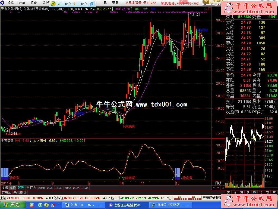
Task: Click the red diamond icon above the chart
Action: click(x=206, y=9)
